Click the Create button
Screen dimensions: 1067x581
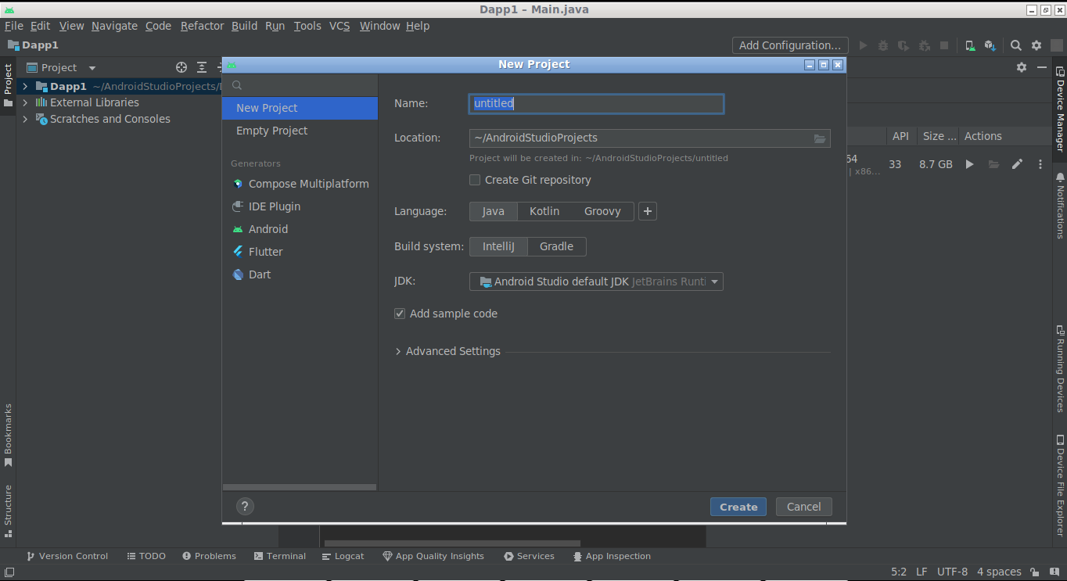click(x=738, y=507)
